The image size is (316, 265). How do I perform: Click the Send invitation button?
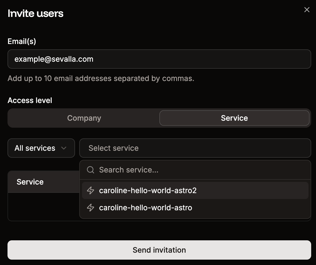(159, 250)
